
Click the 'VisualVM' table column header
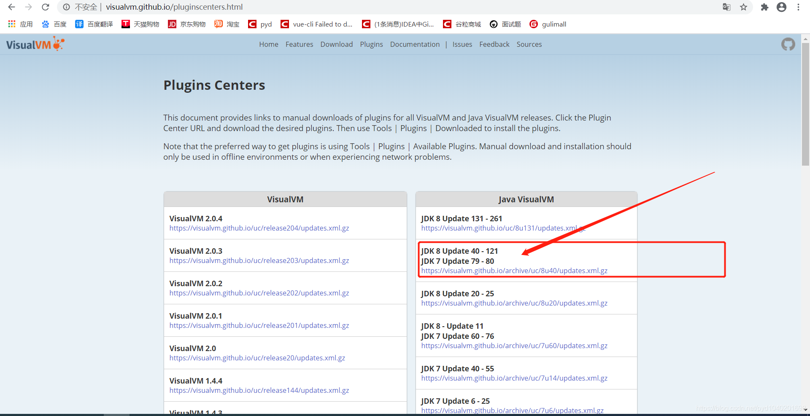point(285,199)
